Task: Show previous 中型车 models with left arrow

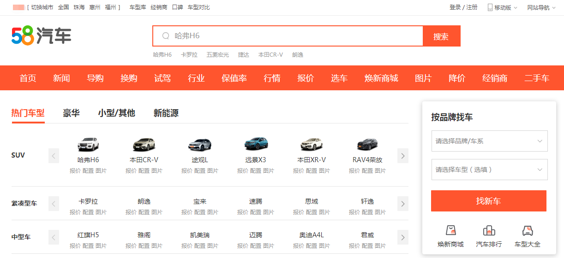Action: (54, 237)
